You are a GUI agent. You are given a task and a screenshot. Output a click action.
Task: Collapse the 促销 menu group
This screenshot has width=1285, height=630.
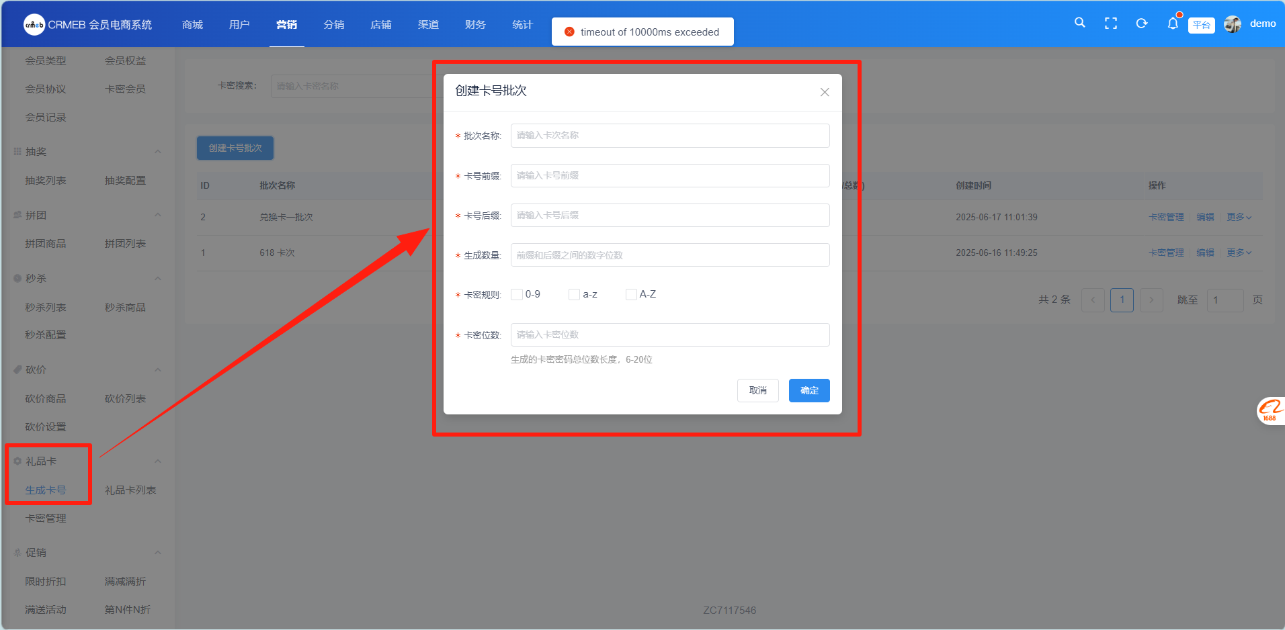pyautogui.click(x=158, y=552)
